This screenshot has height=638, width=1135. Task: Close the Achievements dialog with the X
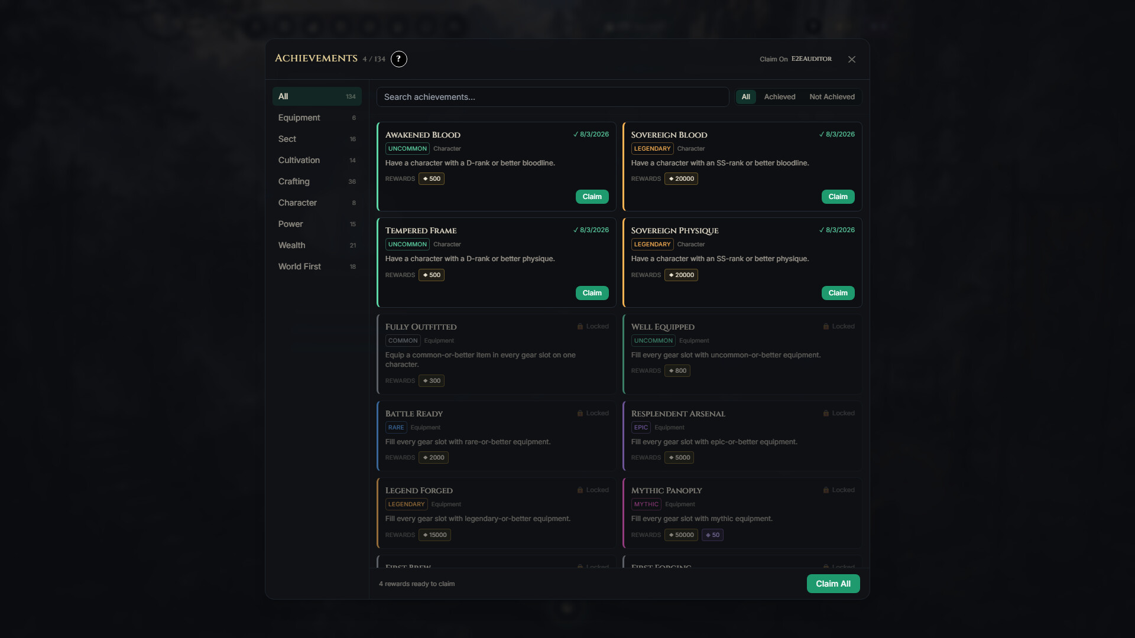852,59
